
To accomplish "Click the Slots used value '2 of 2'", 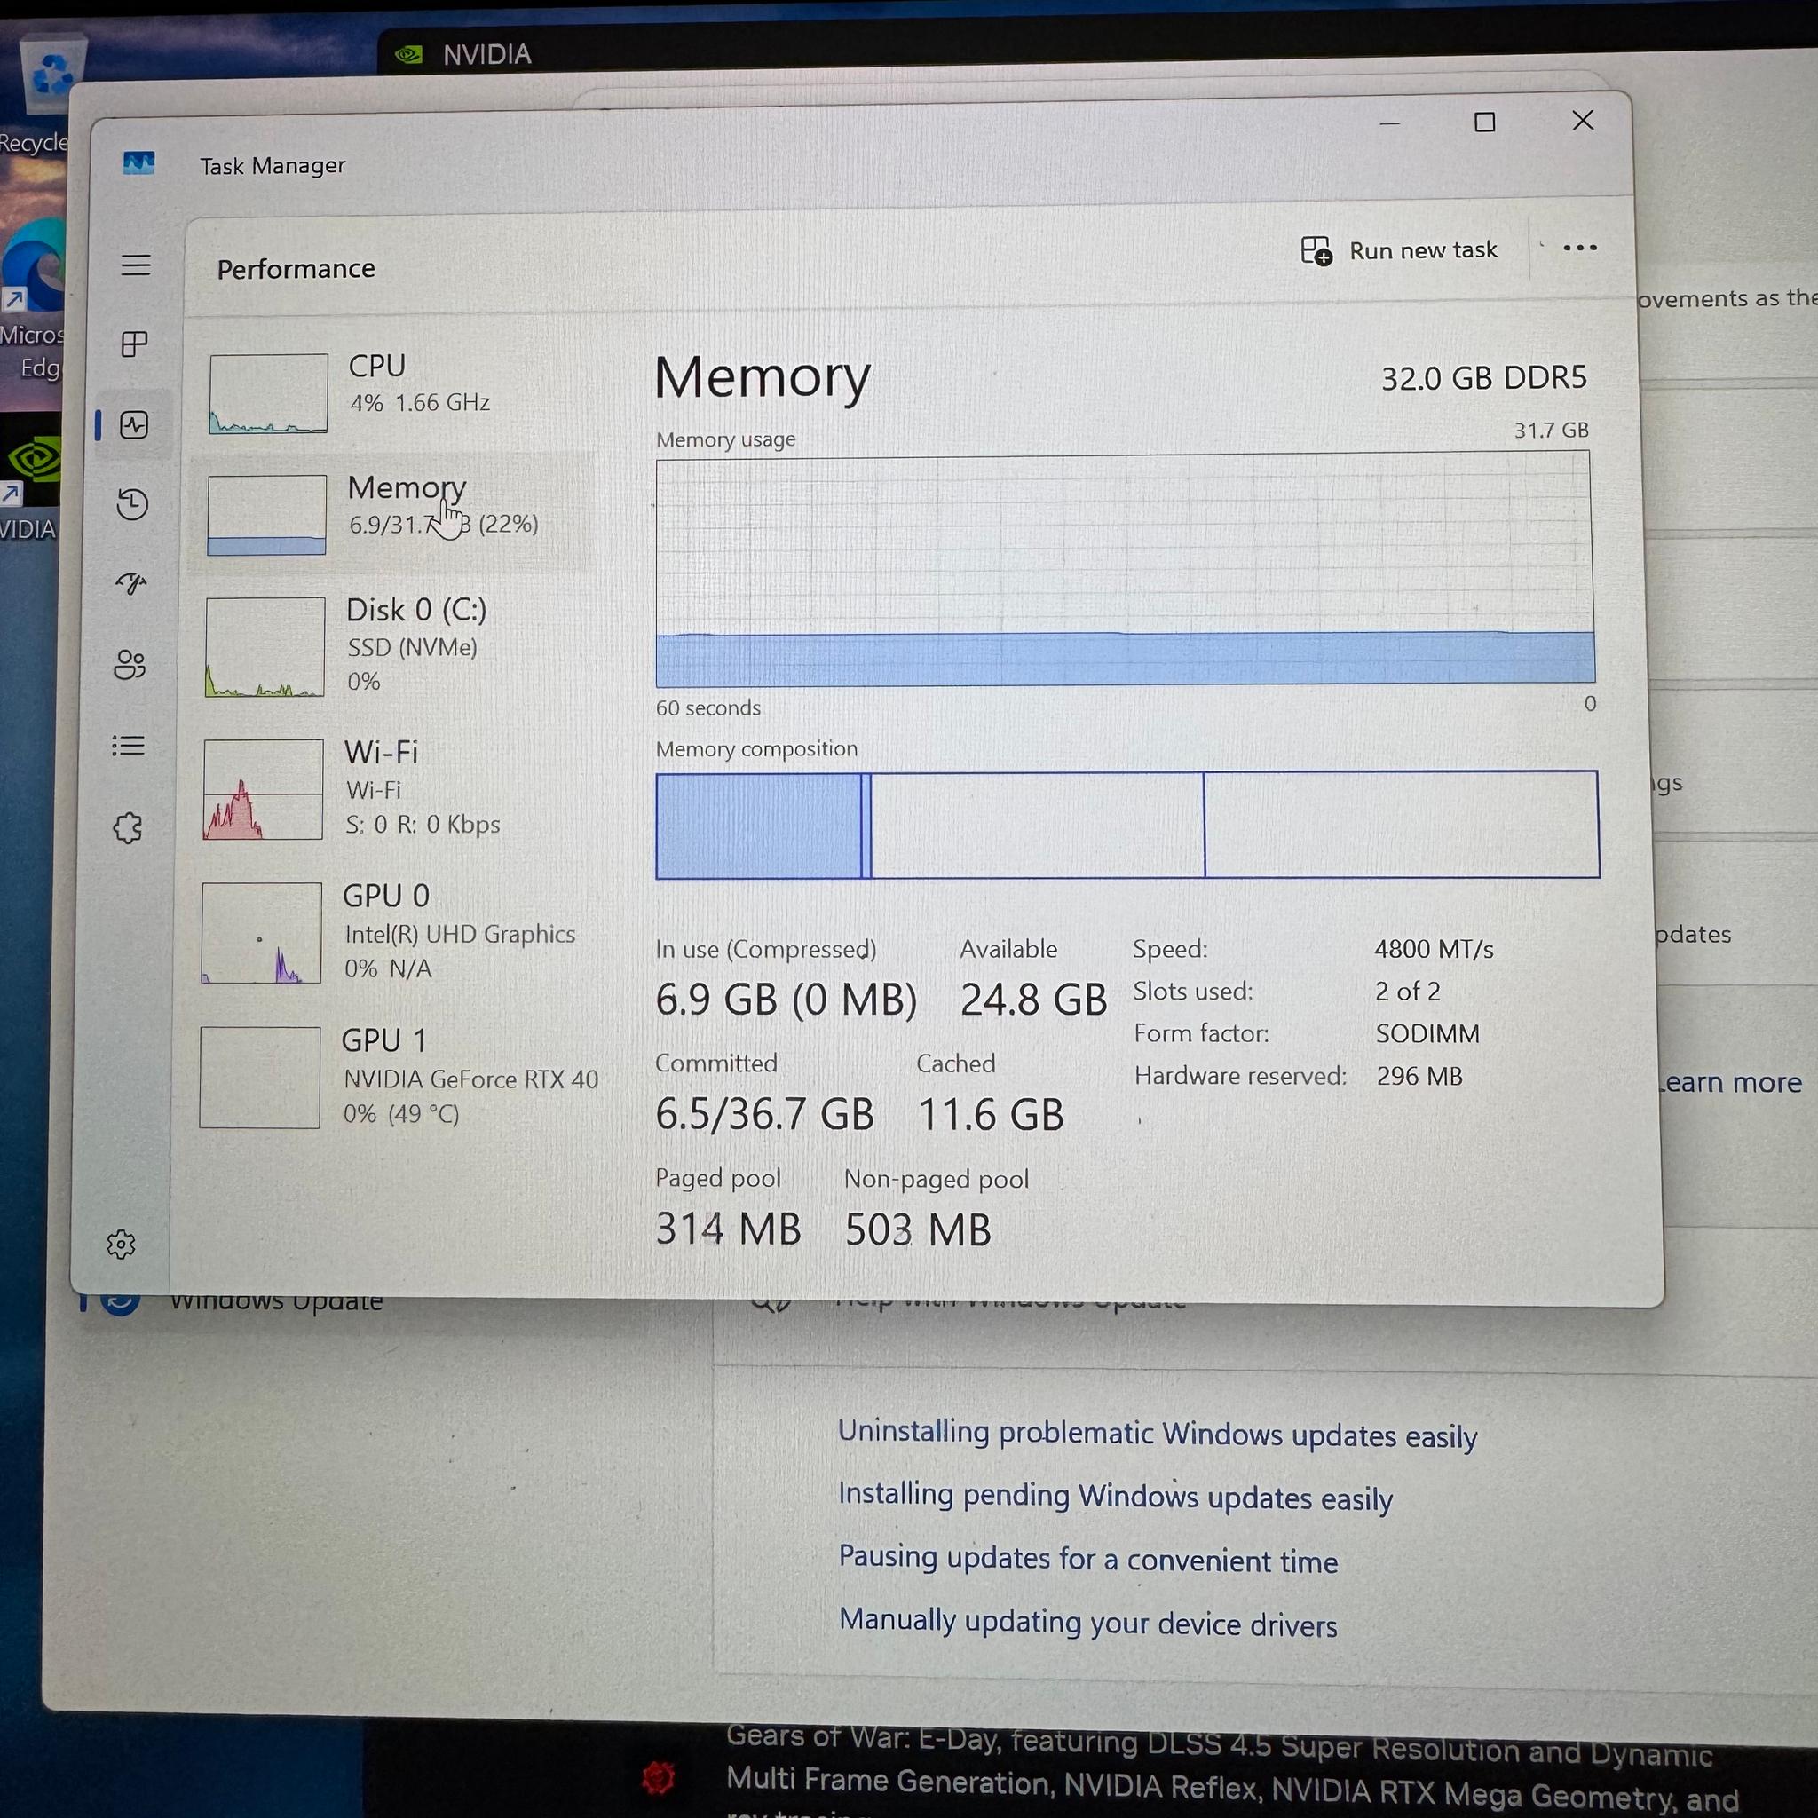I will (1408, 992).
